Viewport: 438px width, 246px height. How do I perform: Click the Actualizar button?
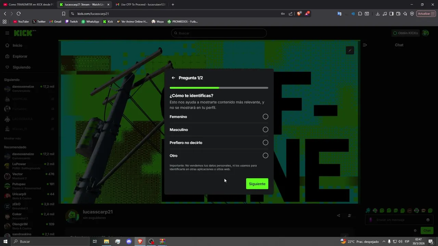tap(426, 14)
